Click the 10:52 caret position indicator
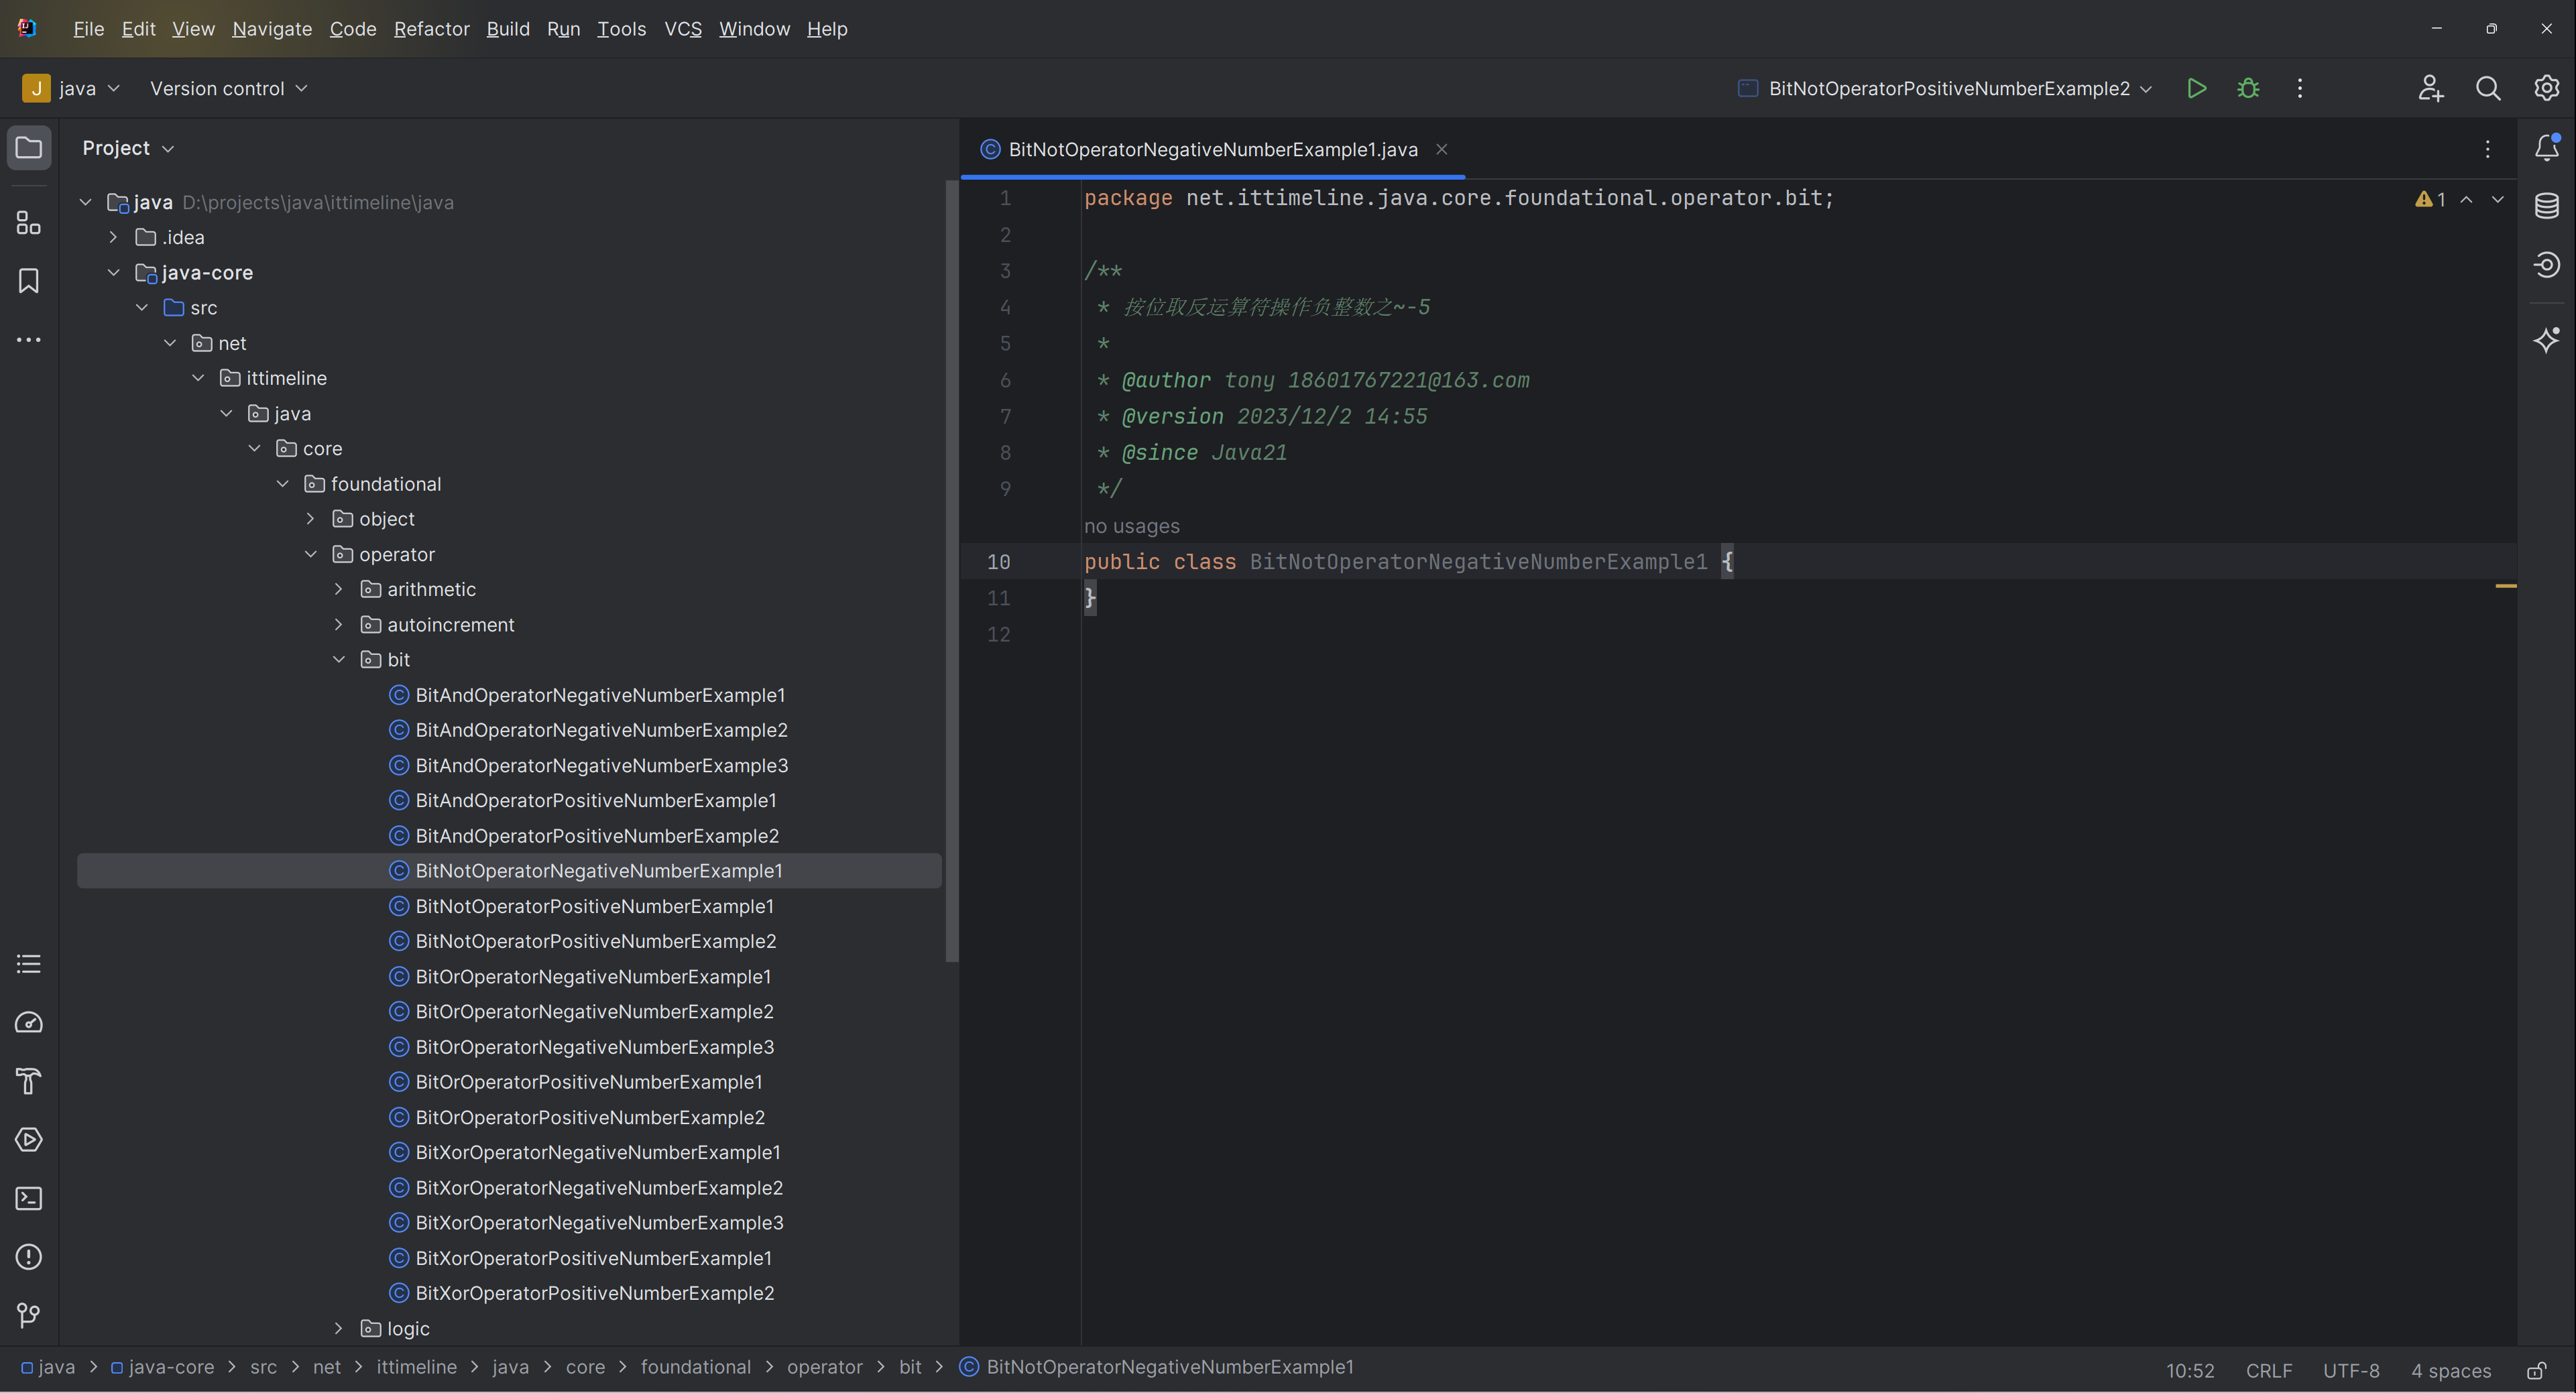Screen dimensions: 2576x1393 (x=2190, y=1370)
